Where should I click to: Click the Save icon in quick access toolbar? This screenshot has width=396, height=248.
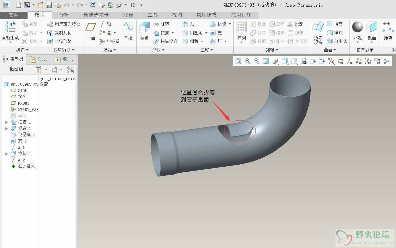(49, 5)
